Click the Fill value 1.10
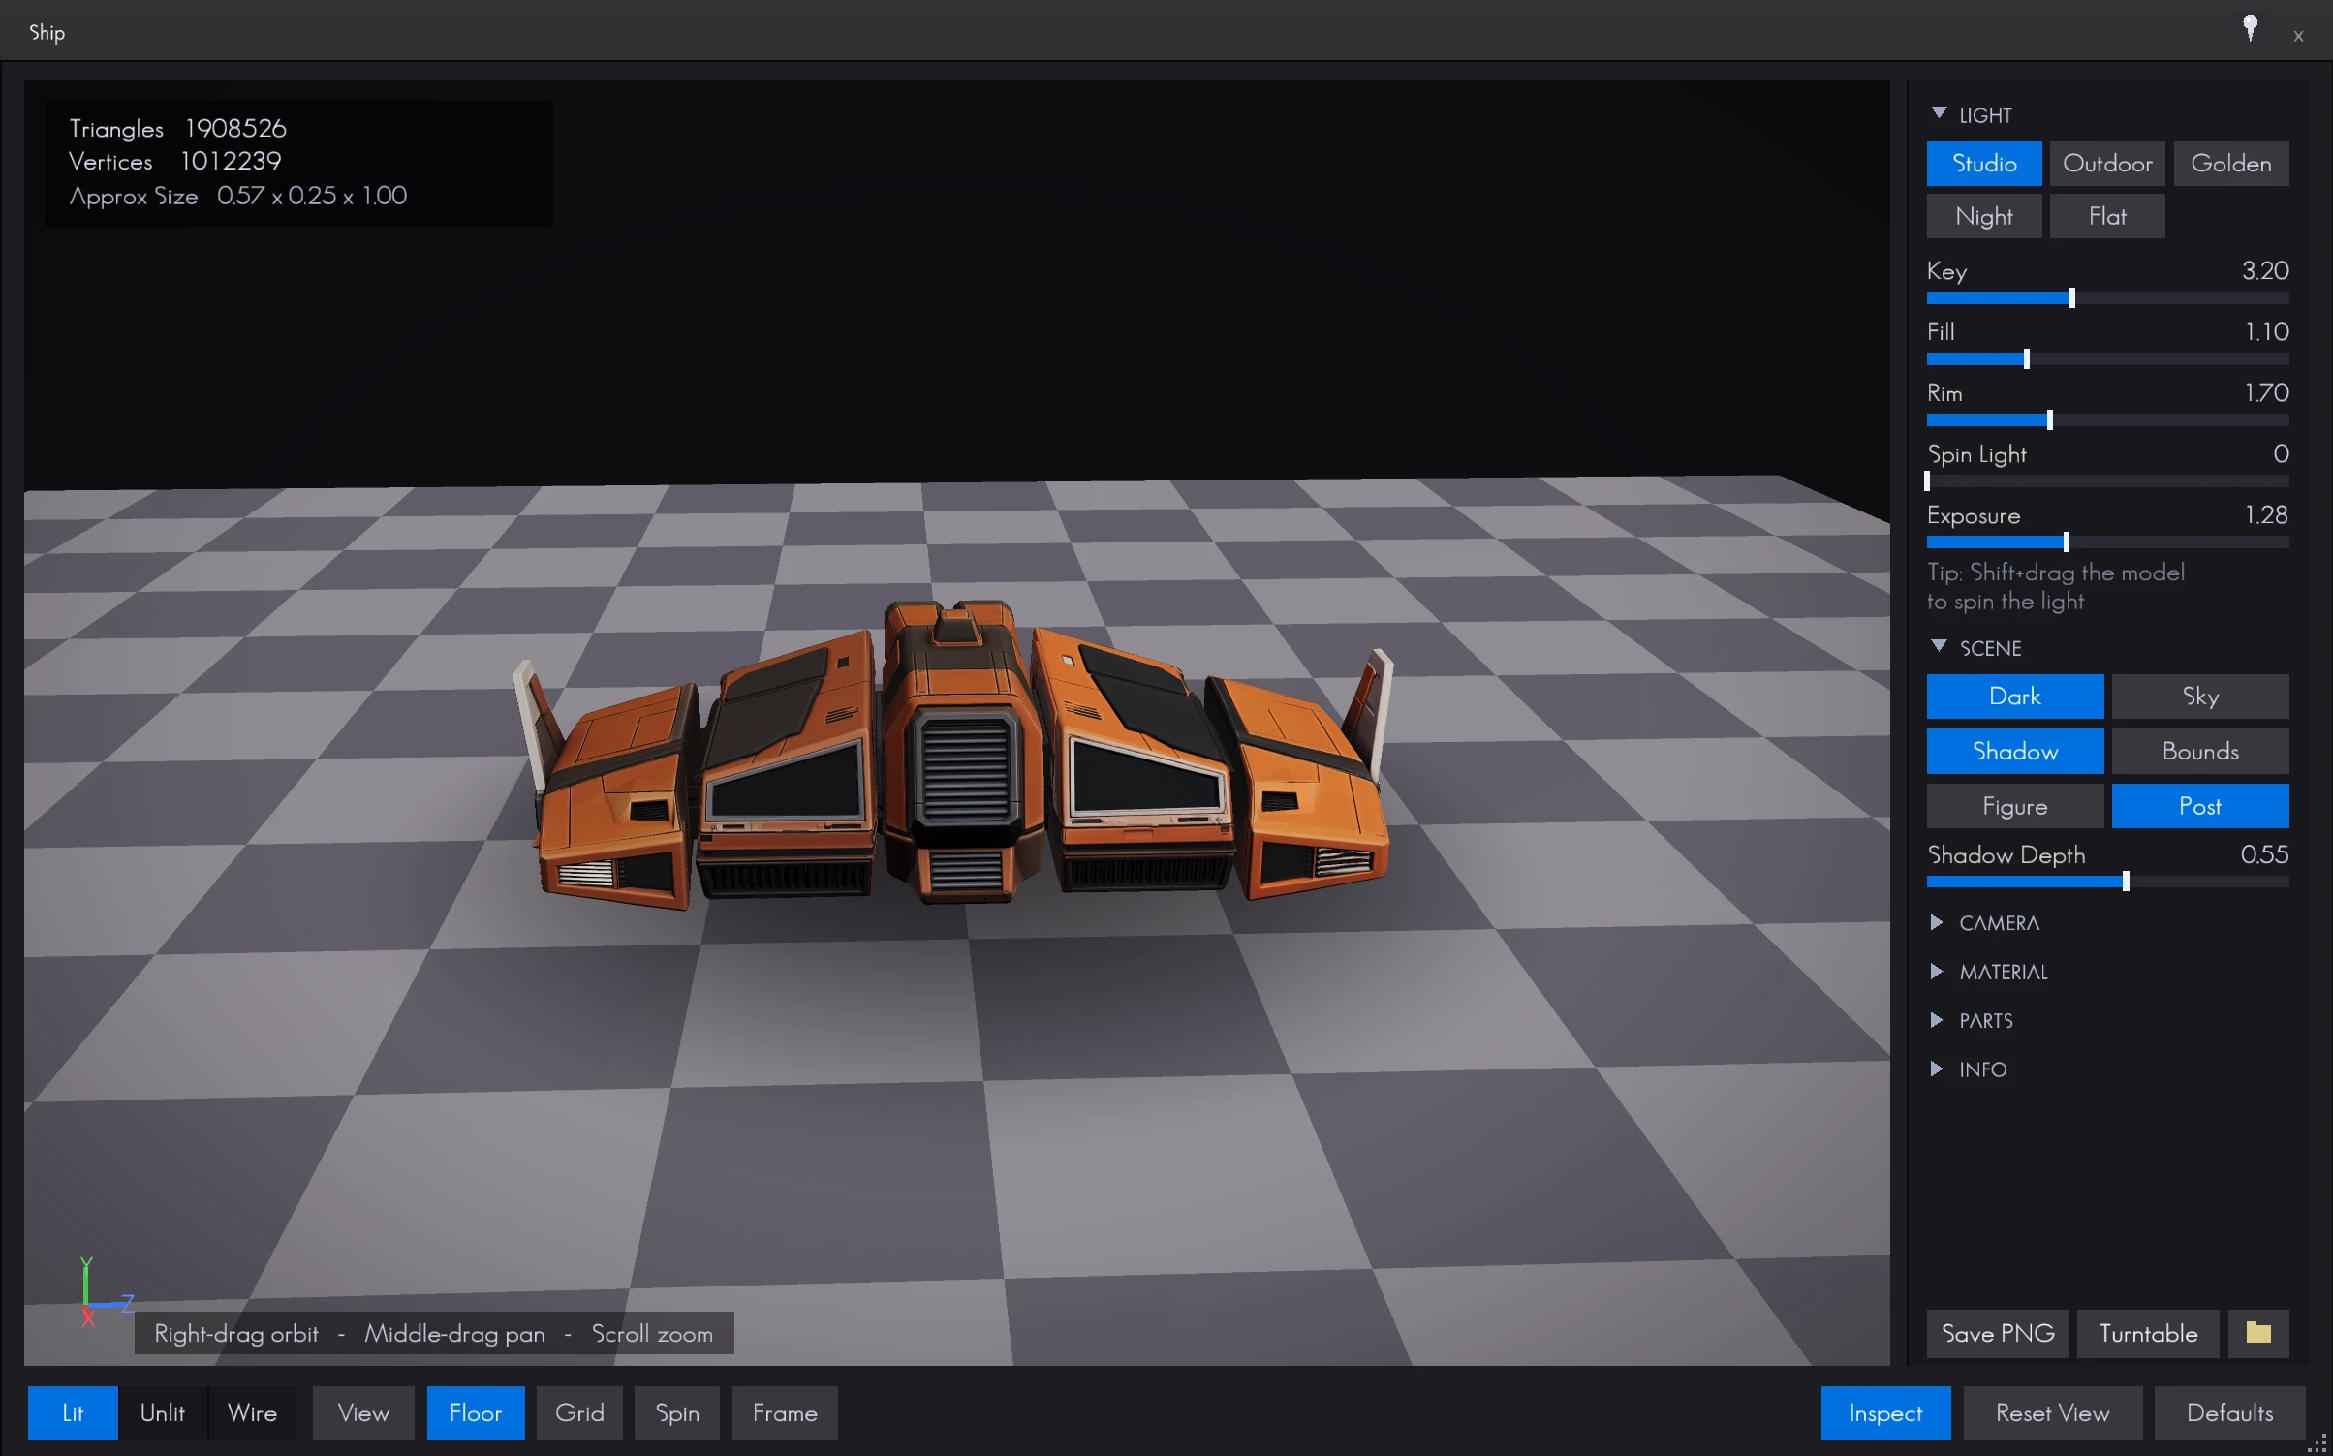This screenshot has height=1456, width=2333. pyautogui.click(x=2267, y=331)
